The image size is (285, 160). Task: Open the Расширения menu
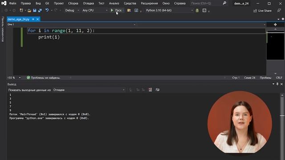(149, 3)
